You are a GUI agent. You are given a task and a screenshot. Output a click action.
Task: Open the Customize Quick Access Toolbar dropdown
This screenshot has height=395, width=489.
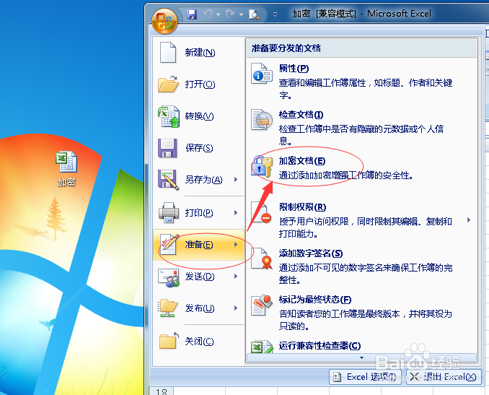(275, 14)
